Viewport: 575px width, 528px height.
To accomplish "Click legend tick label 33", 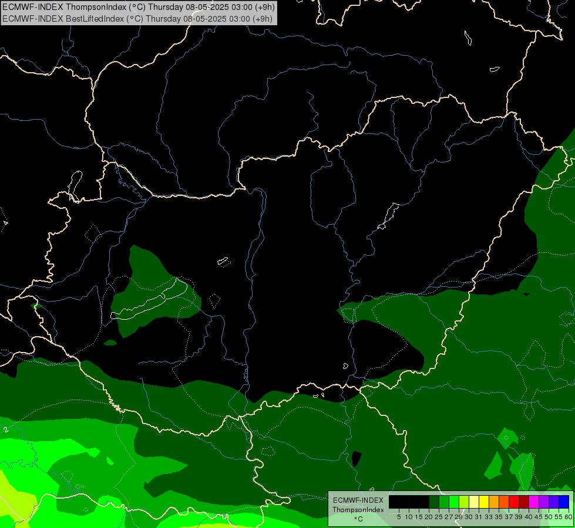I will pos(489,517).
